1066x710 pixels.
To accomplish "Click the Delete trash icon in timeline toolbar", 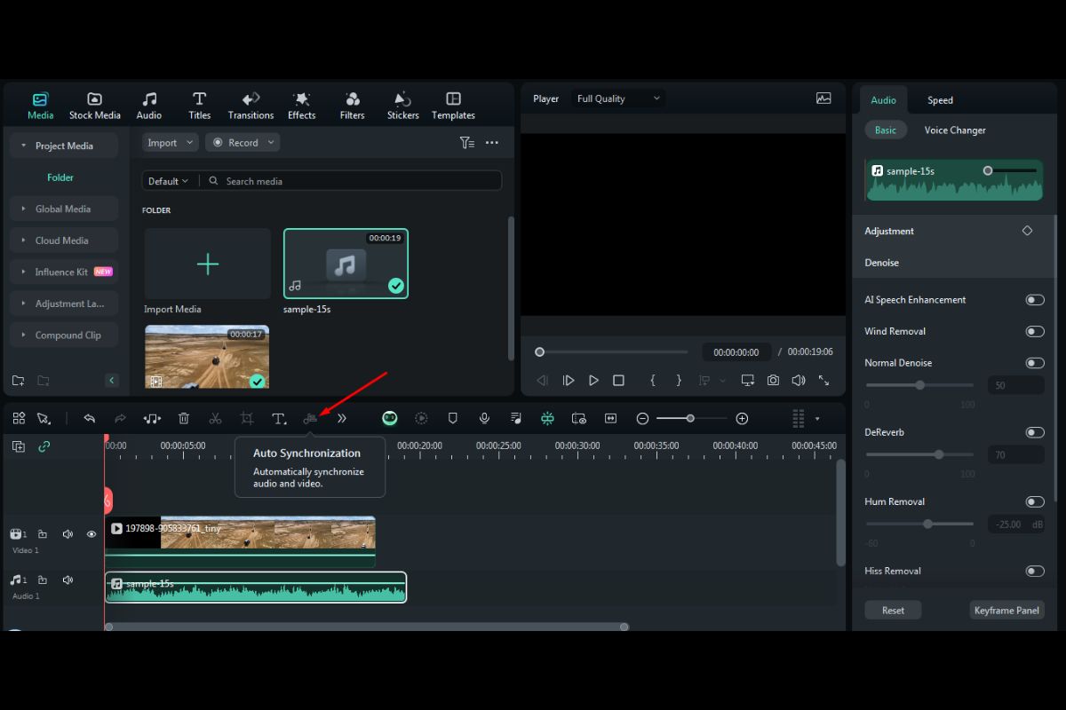I will point(184,419).
